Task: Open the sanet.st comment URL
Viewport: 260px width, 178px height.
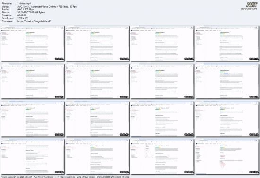Action: (x=34, y=21)
